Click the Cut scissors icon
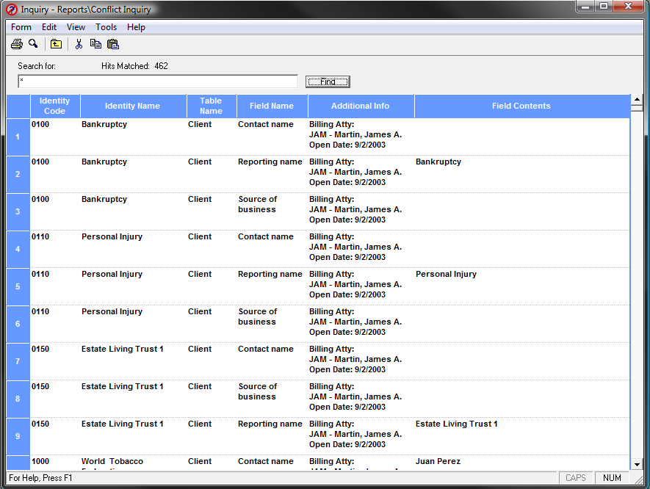 click(x=79, y=44)
